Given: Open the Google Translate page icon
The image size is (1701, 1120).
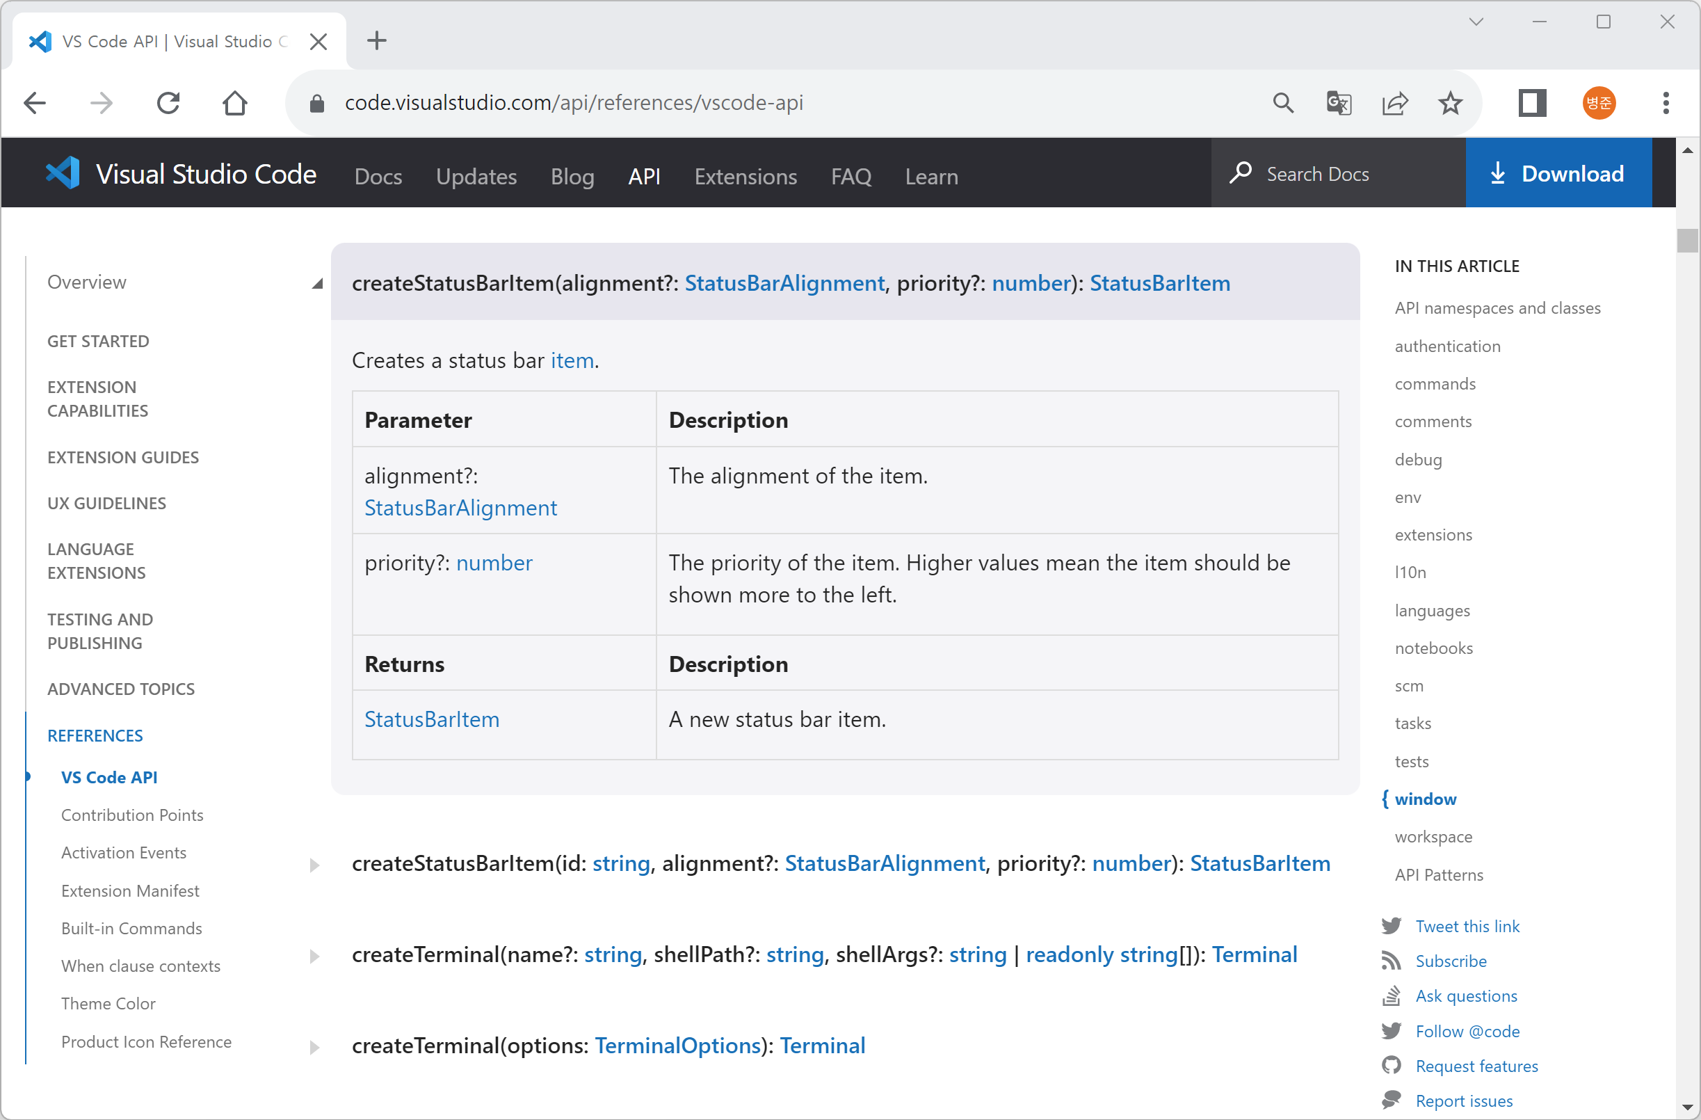Looking at the screenshot, I should 1338,103.
